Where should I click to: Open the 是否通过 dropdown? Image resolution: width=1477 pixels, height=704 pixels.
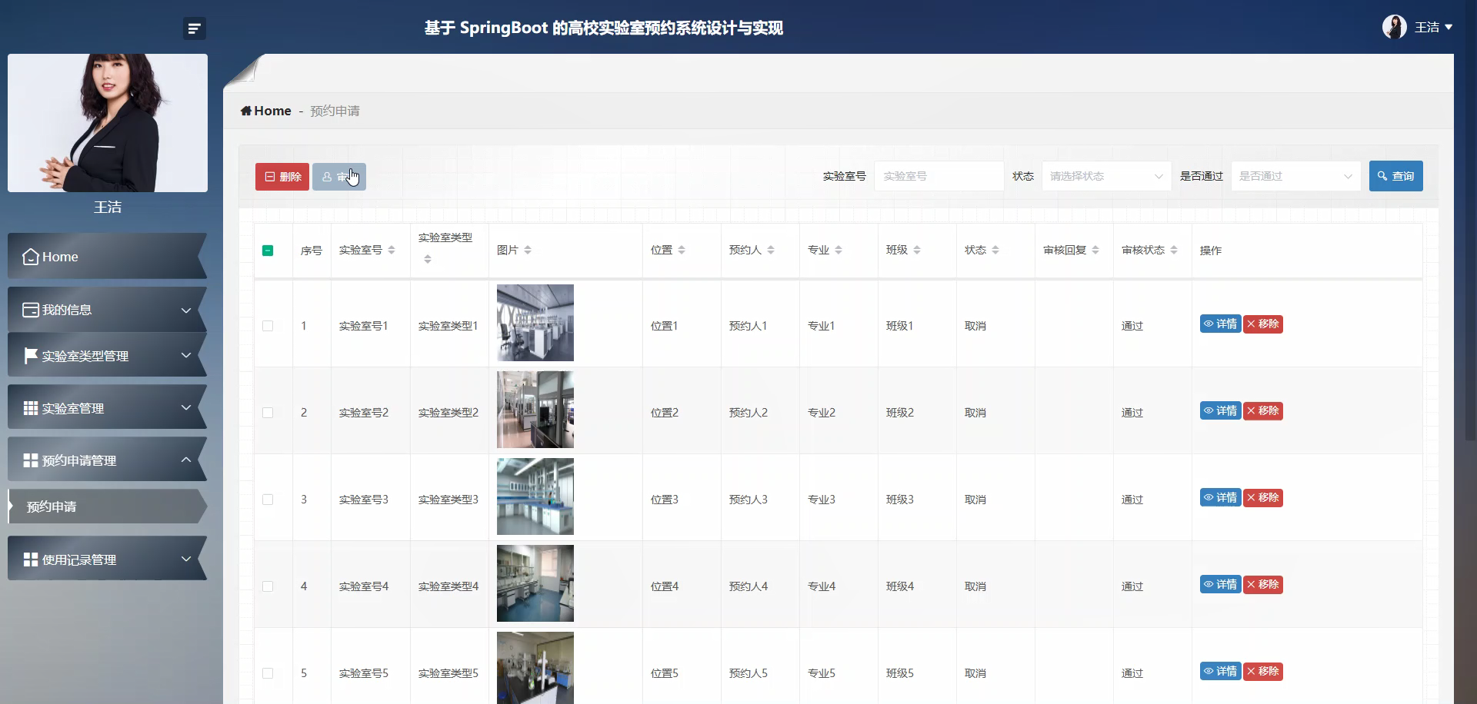point(1295,176)
